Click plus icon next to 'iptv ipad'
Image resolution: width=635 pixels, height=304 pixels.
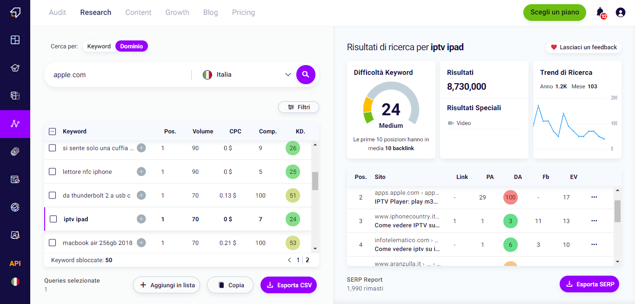click(x=141, y=219)
